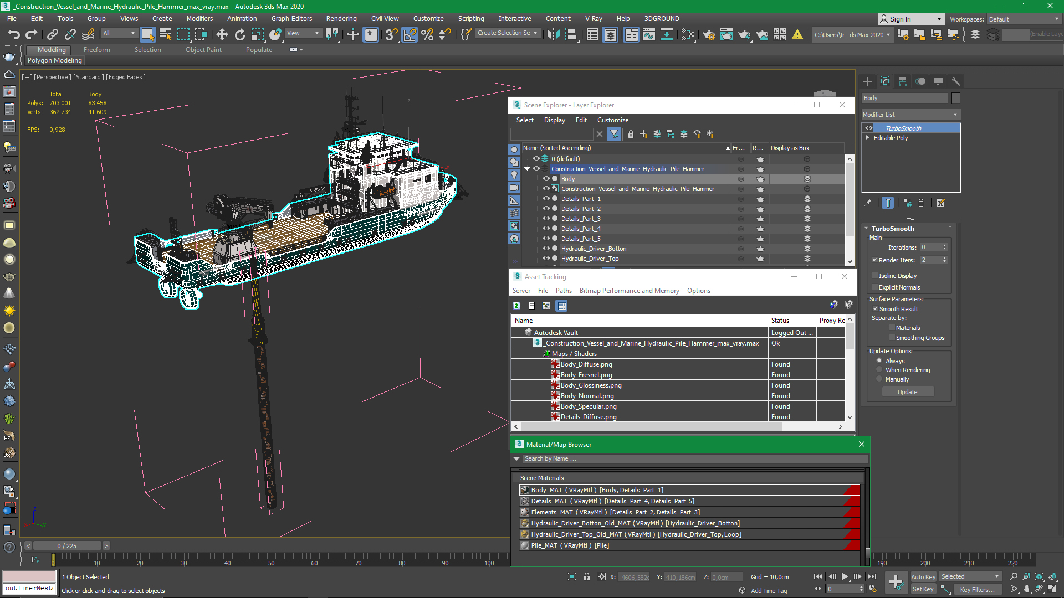Screen dimensions: 1064x598
Task: Enable the Explicit Normals checkbox
Action: tap(875, 287)
